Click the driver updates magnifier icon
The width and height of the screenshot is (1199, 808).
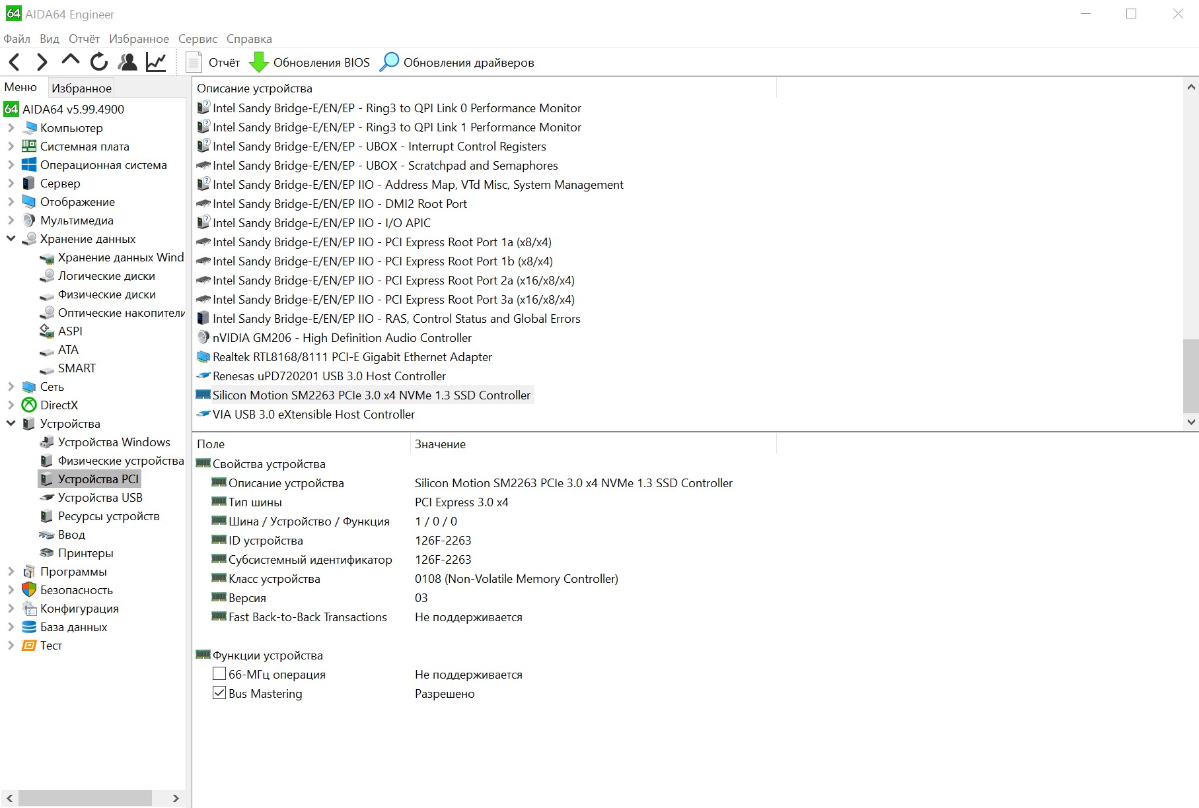pos(389,62)
